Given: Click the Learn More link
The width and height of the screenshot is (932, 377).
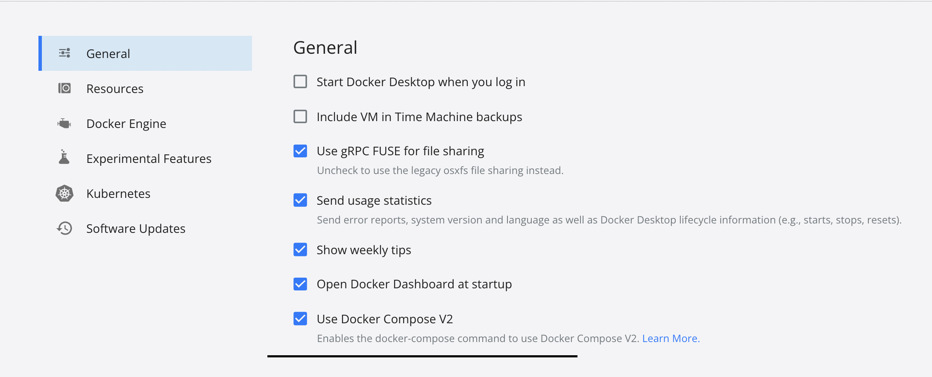Looking at the screenshot, I should 671,338.
